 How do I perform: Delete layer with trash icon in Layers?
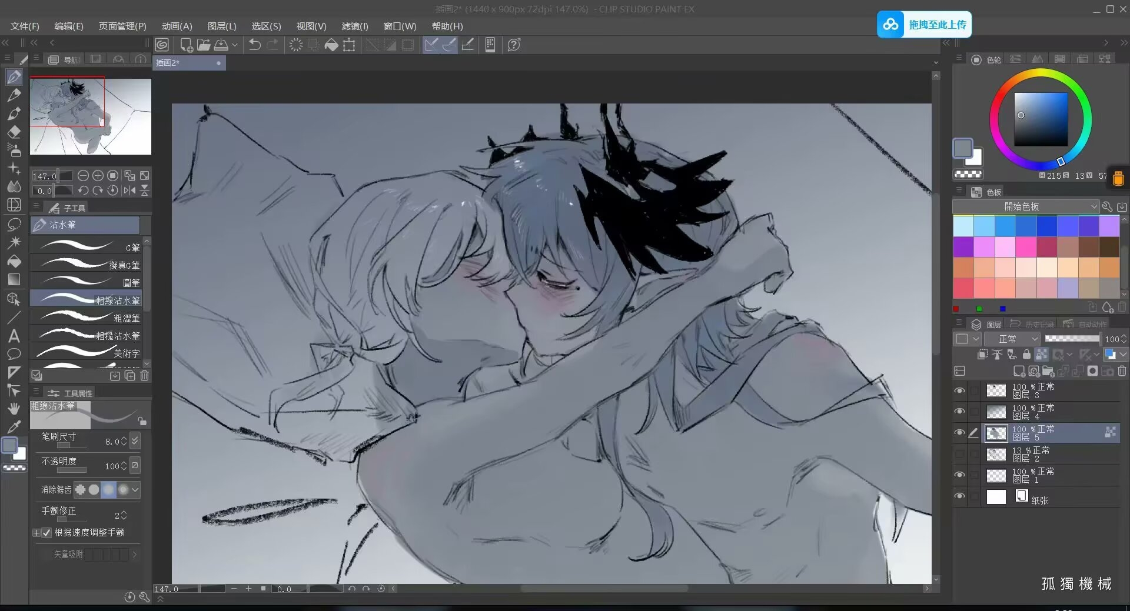(x=1122, y=371)
